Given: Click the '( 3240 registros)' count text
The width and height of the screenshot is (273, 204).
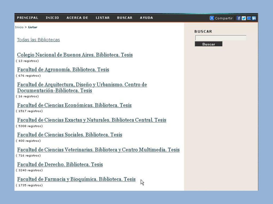Looking at the screenshot, I should [x=29, y=170].
